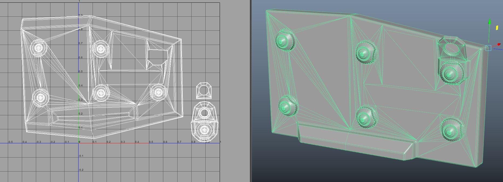
Task: Click the "-0.5" label on the horizontal U axis
Action: tap(10, 142)
